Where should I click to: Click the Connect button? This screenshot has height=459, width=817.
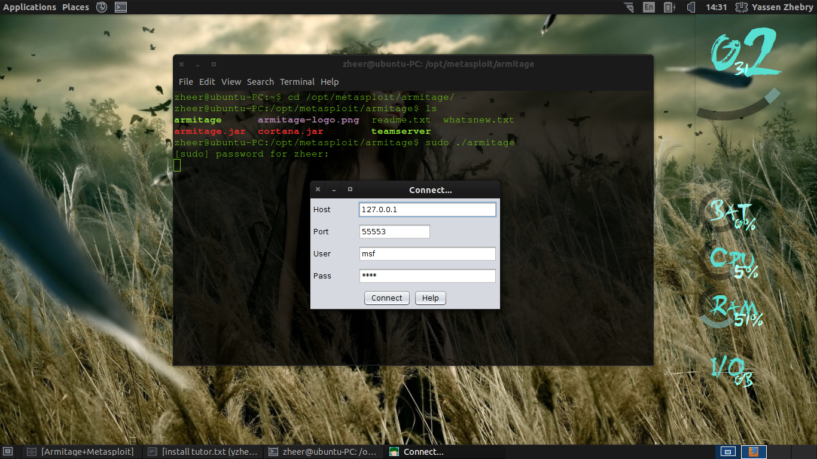click(x=387, y=298)
